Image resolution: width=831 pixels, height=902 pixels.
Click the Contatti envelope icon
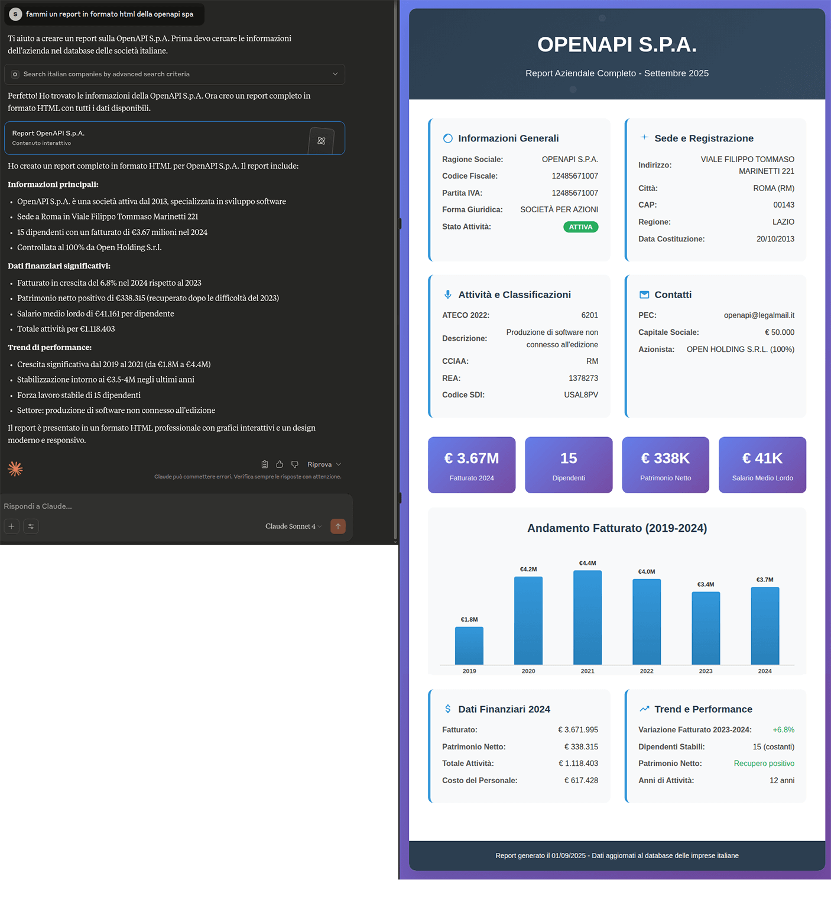pyautogui.click(x=644, y=295)
